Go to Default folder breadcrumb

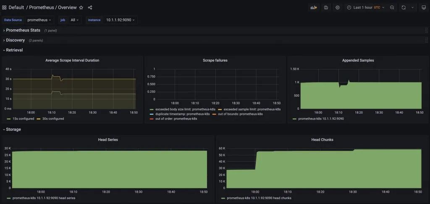click(16, 8)
